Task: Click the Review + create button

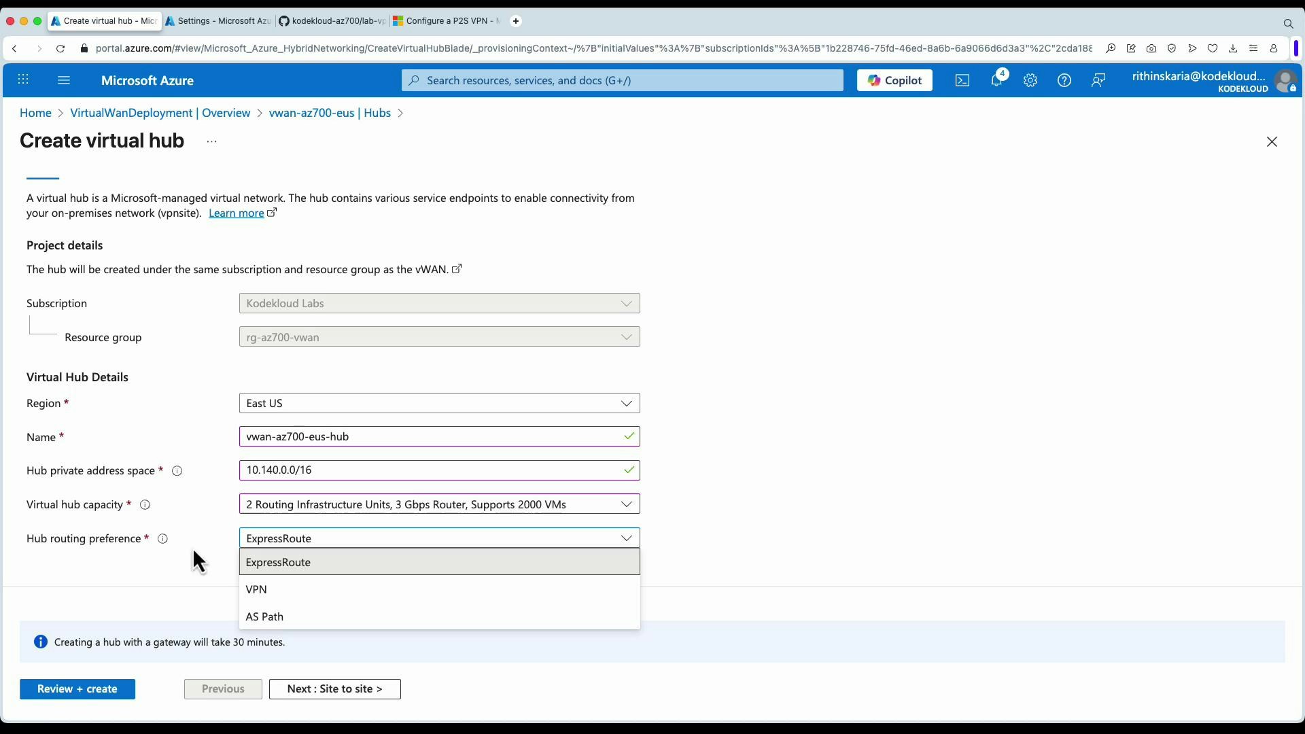Action: (x=77, y=688)
